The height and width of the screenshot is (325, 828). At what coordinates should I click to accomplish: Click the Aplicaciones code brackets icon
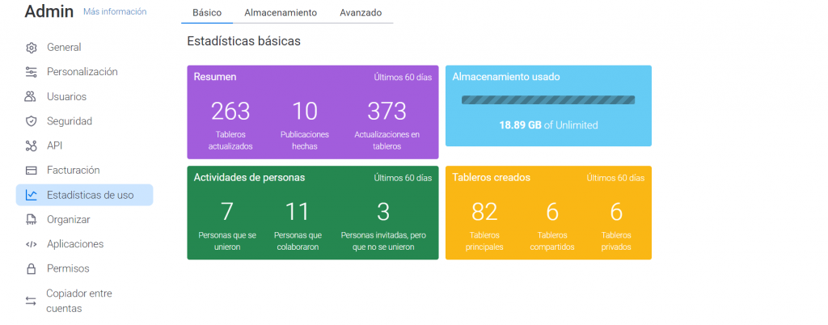coord(31,244)
